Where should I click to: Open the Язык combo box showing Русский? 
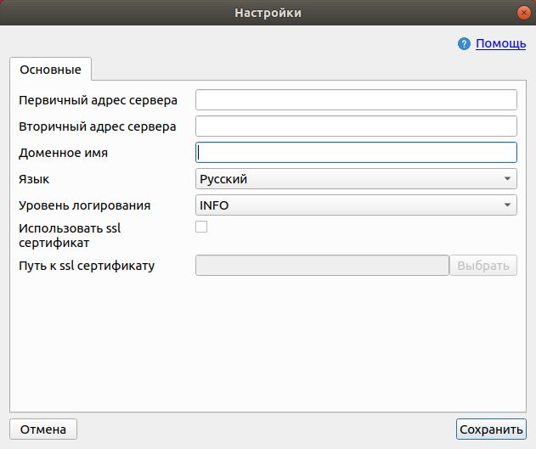[356, 179]
